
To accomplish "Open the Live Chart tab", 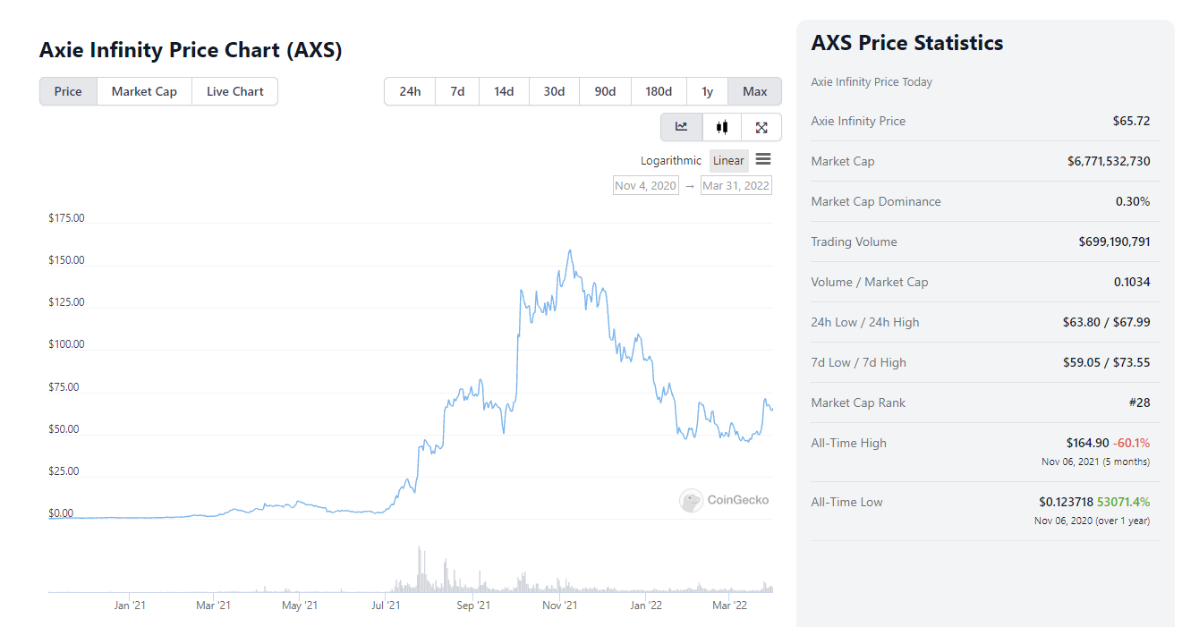I will pyautogui.click(x=235, y=91).
